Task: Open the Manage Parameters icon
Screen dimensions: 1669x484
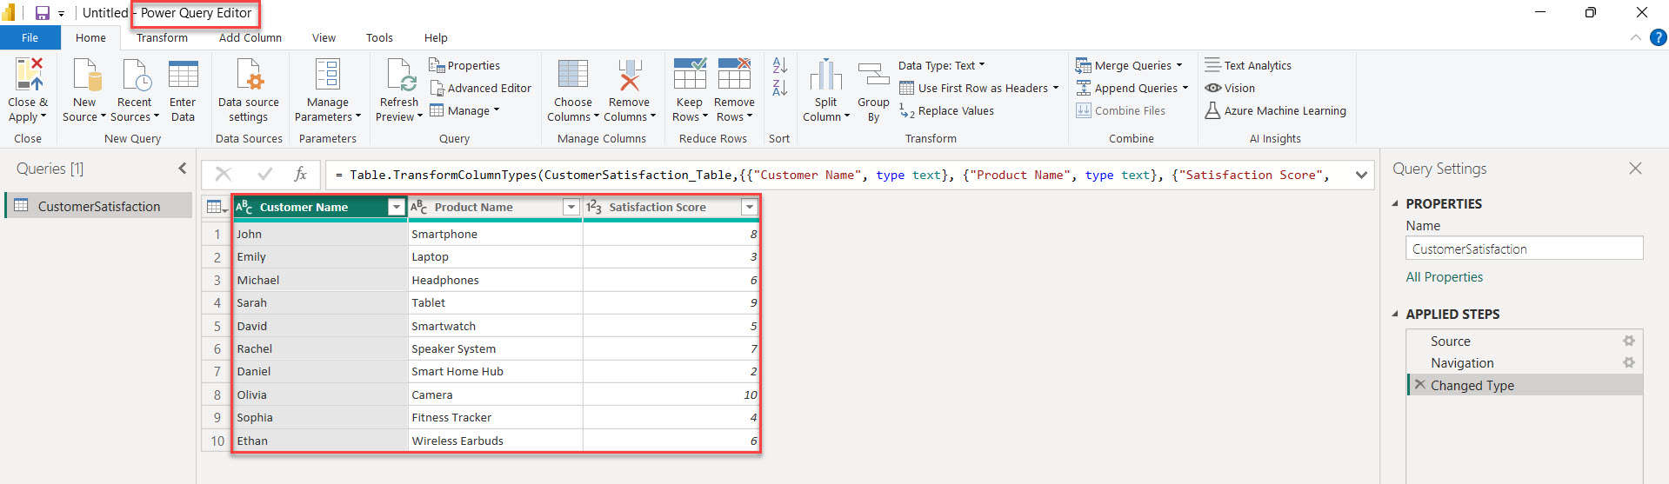Action: 328,75
